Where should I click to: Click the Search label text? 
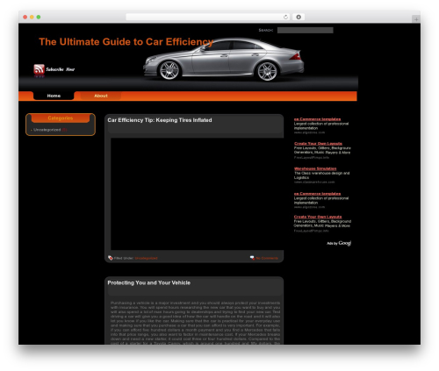click(x=266, y=30)
